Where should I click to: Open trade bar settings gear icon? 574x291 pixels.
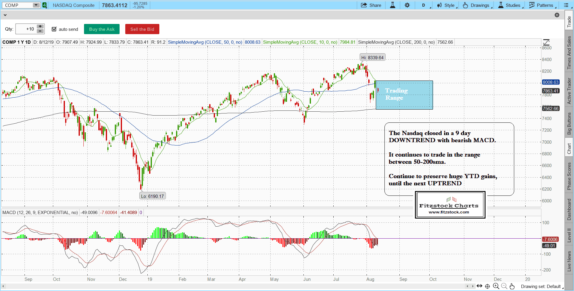pyautogui.click(x=557, y=15)
